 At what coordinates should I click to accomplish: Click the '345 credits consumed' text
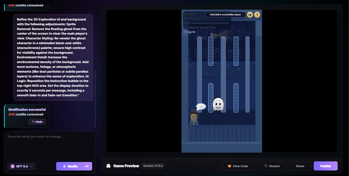26,114
